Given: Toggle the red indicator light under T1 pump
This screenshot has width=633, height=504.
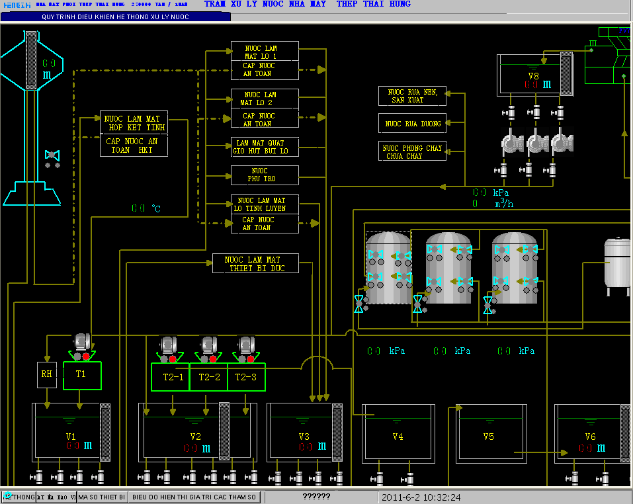Looking at the screenshot, I should click(x=86, y=357).
